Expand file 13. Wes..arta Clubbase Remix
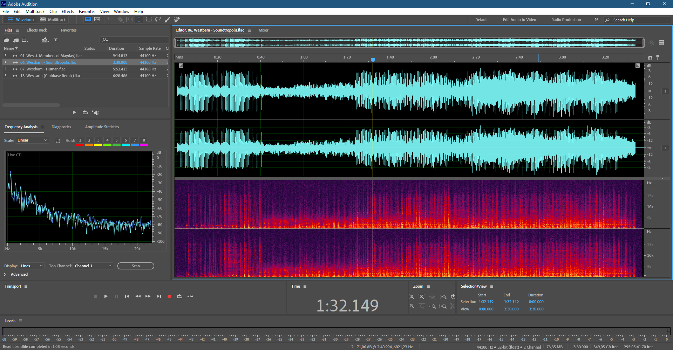 tap(5, 76)
